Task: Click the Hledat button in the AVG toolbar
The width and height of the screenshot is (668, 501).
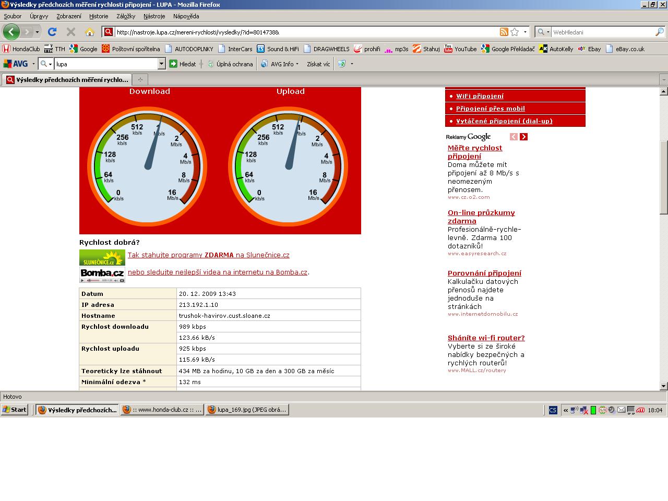Action: click(182, 64)
